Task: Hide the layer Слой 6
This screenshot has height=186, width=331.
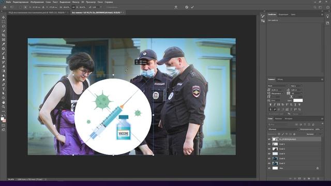Action: [x=269, y=159]
